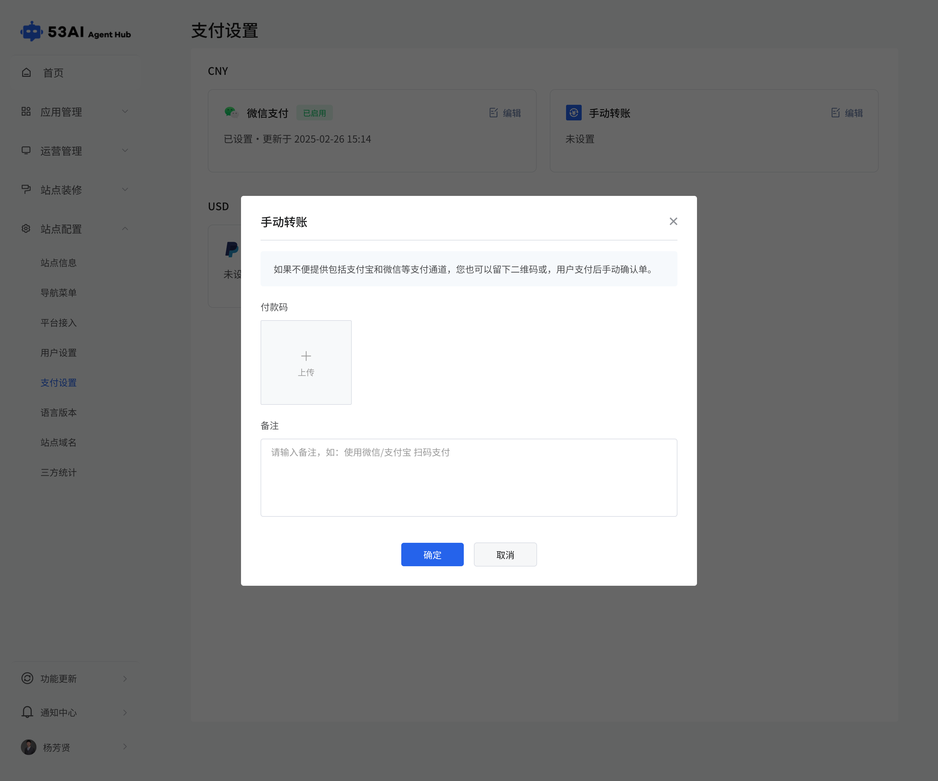This screenshot has height=781, width=938.
Task: Click the CNY section heading
Action: click(218, 71)
